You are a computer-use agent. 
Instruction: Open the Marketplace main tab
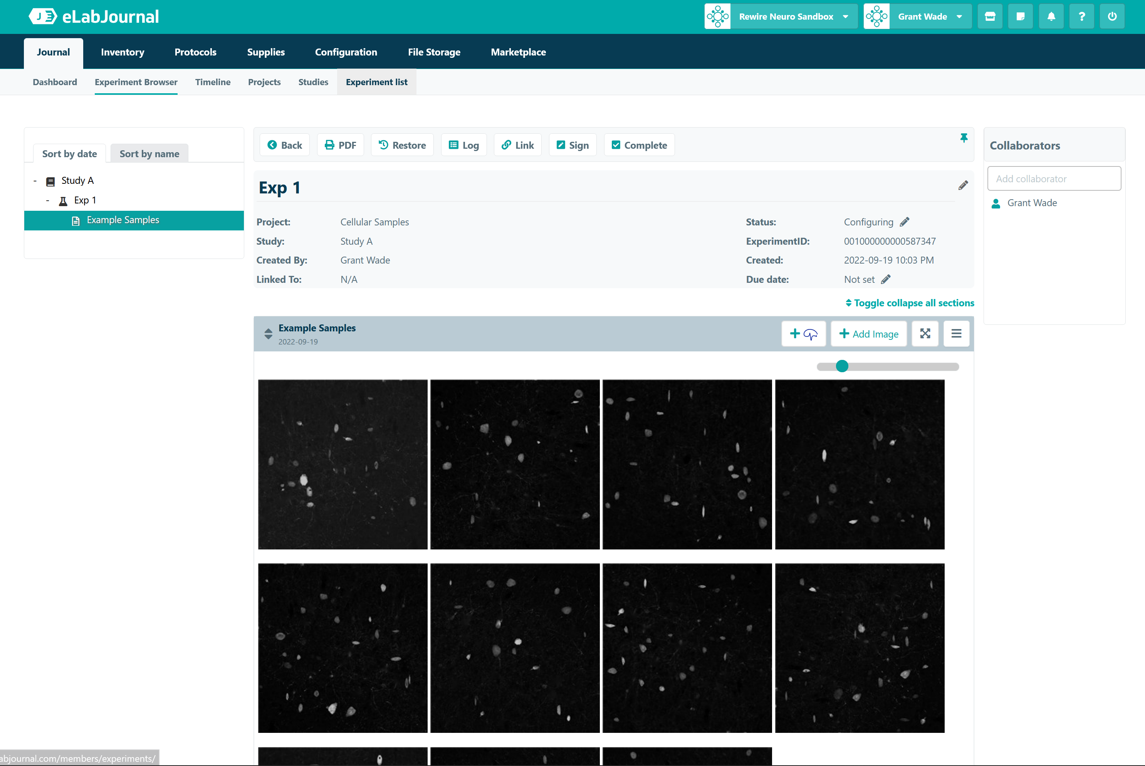(x=518, y=52)
